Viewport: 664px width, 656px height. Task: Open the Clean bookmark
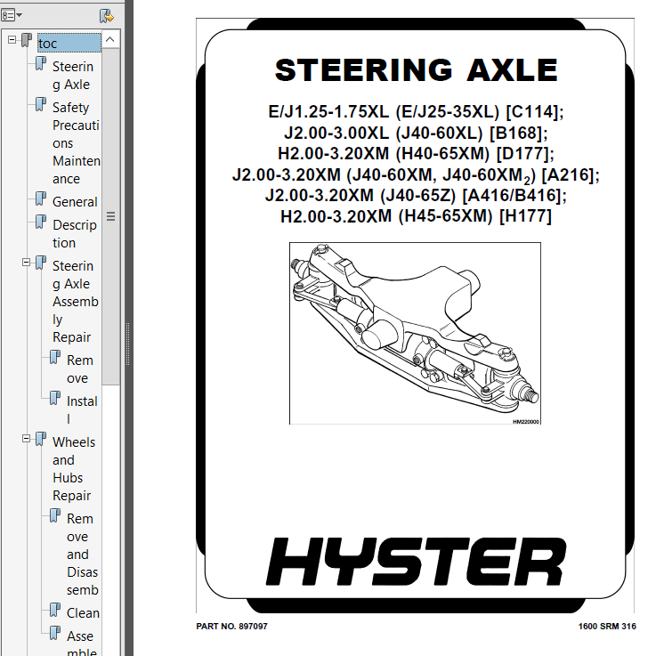[83, 612]
